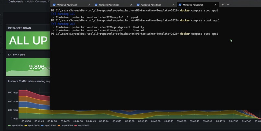Click PowerShell icon on third tab

138,5
